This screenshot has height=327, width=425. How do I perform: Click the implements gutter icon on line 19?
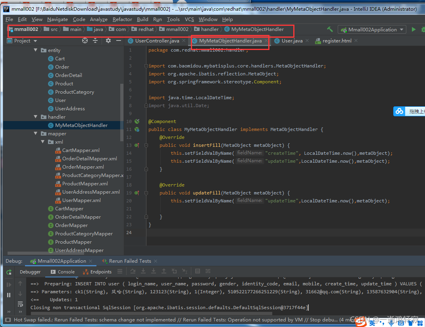coord(137,193)
